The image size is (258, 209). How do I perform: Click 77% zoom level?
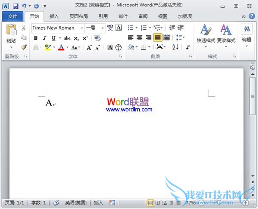pyautogui.click(x=190, y=203)
